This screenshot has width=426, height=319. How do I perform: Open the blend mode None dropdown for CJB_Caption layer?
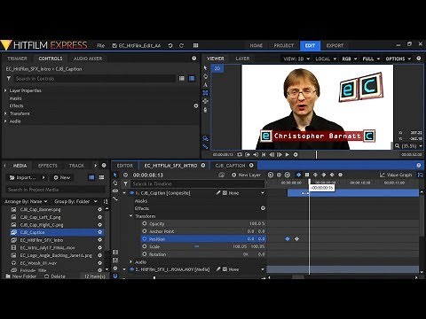tap(246, 193)
